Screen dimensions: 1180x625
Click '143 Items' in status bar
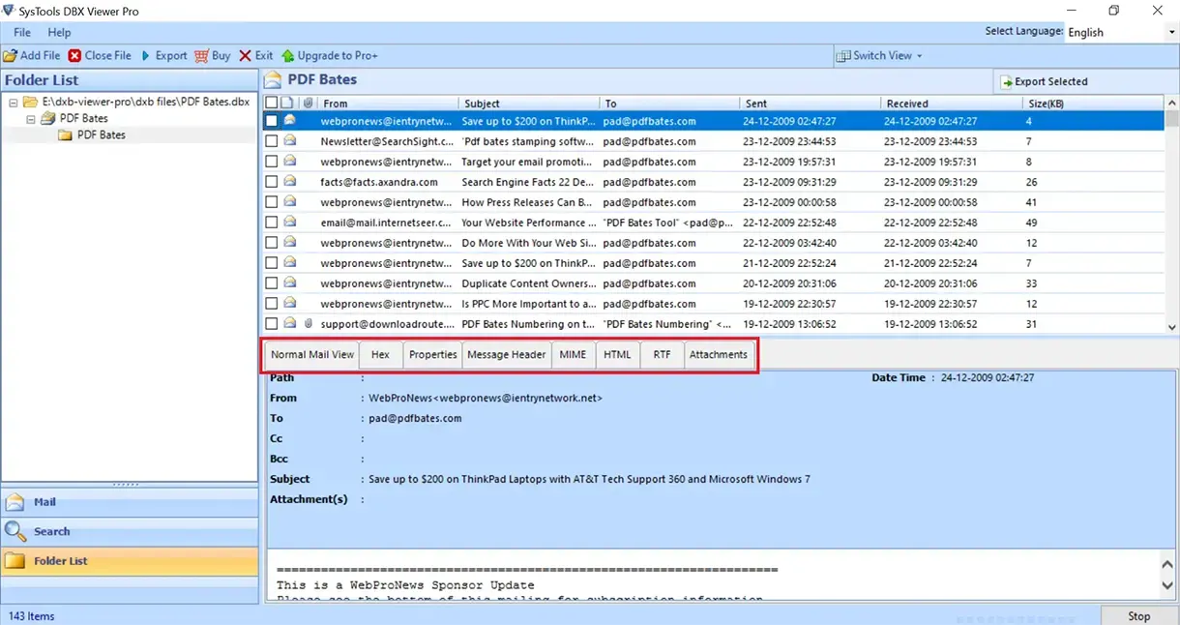click(32, 615)
